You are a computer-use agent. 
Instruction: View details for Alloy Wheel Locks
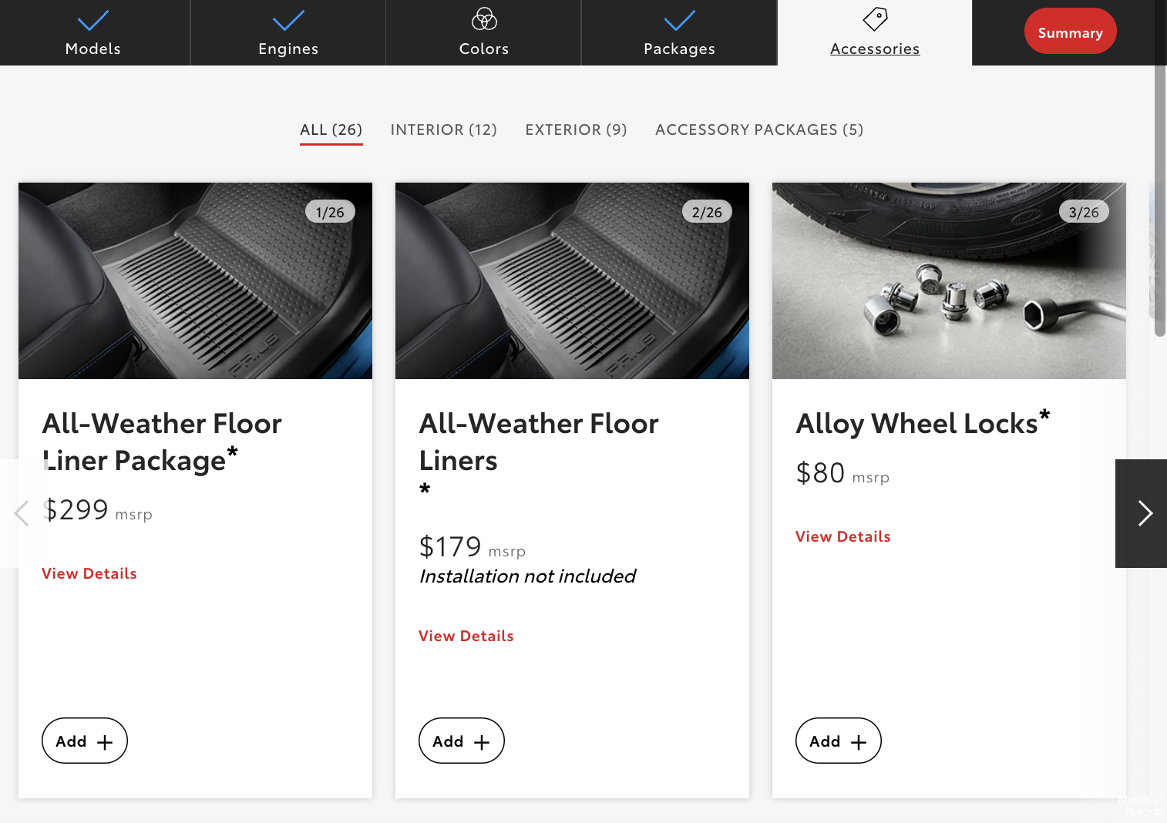tap(842, 536)
